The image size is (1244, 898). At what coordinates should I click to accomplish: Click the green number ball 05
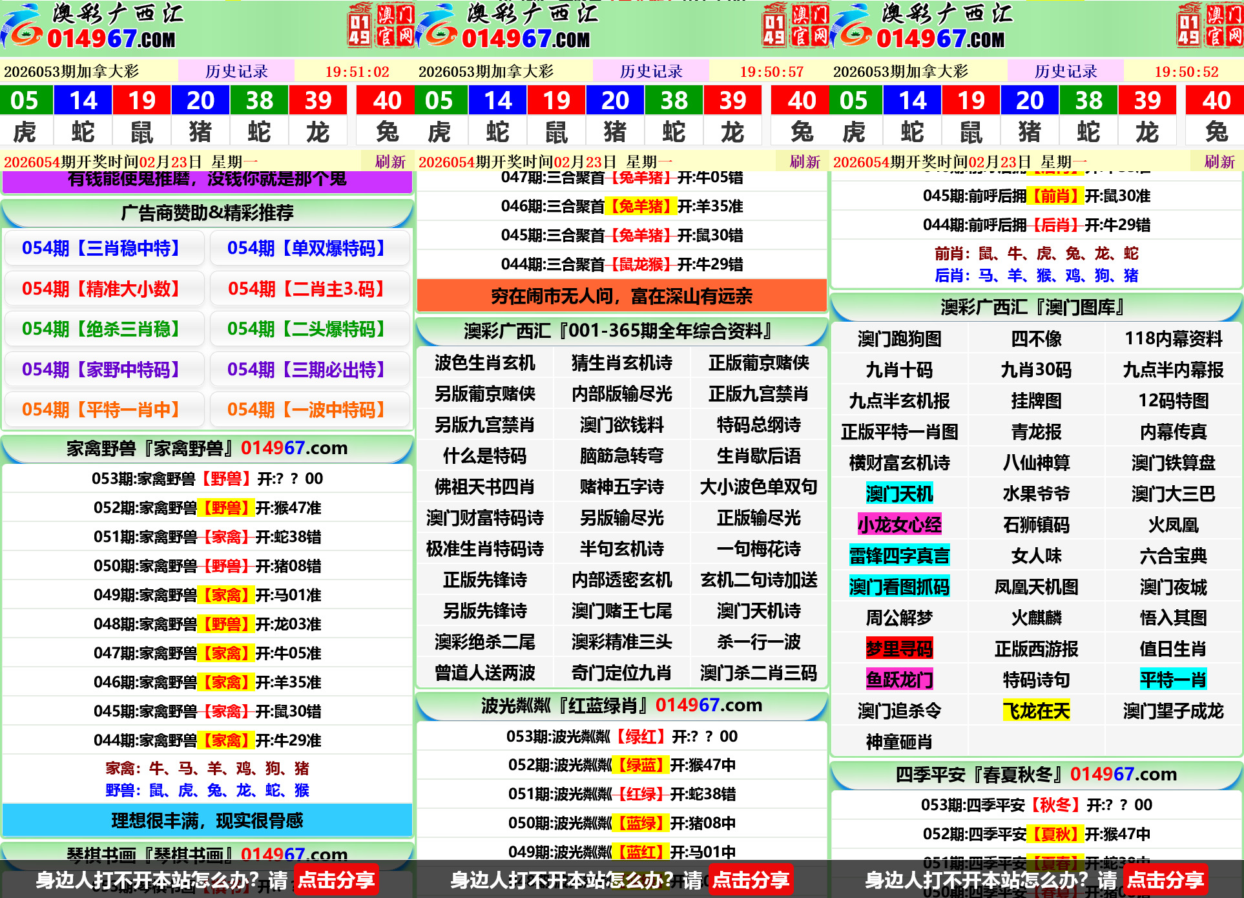coord(24,100)
